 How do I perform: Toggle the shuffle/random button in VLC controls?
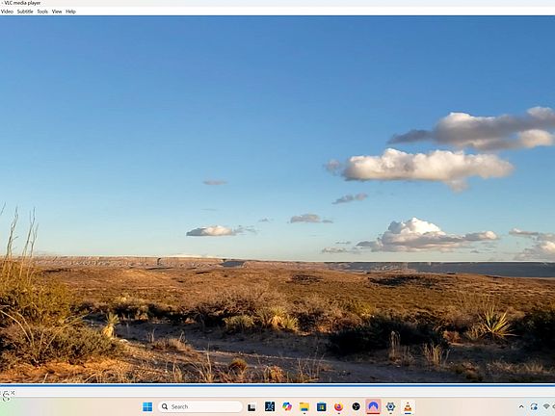coord(13,393)
